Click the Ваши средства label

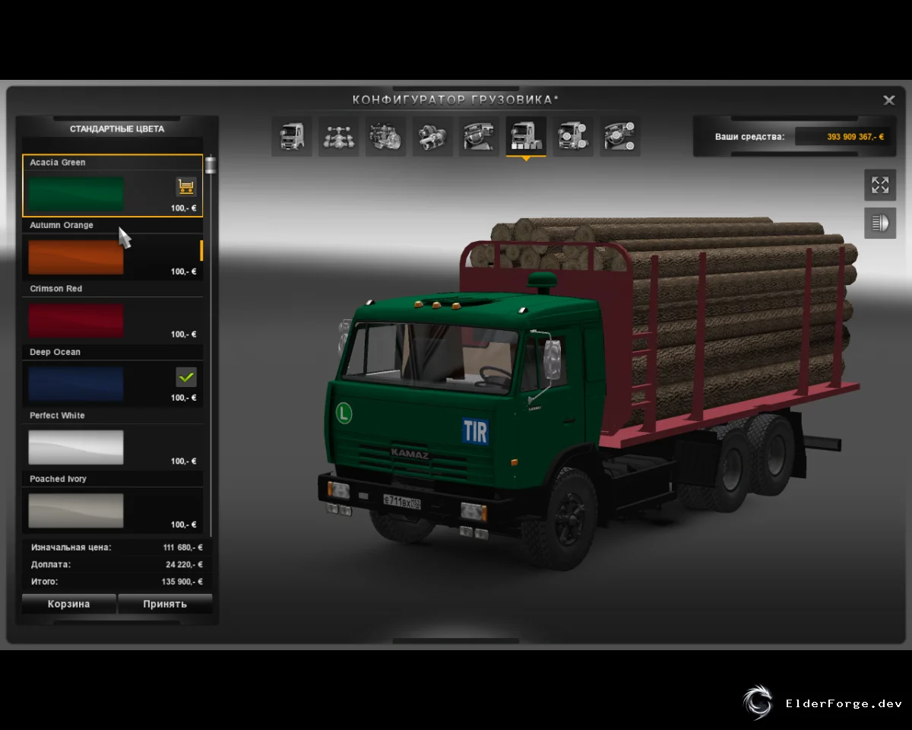pyautogui.click(x=749, y=137)
